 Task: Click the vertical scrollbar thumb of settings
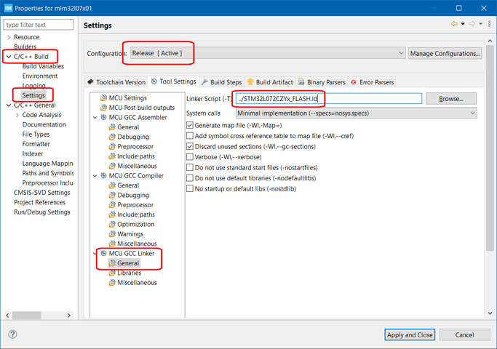(x=490, y=148)
